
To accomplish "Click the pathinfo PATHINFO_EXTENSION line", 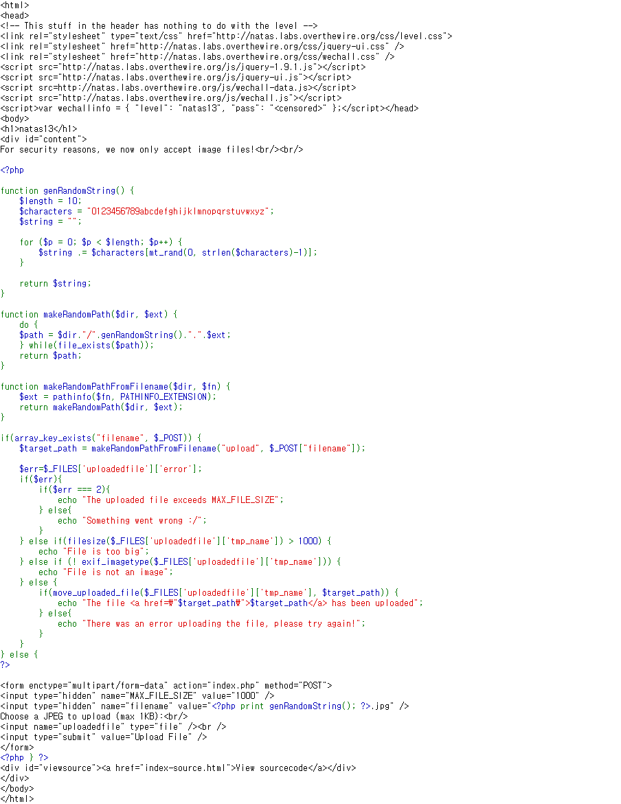I will tap(118, 397).
